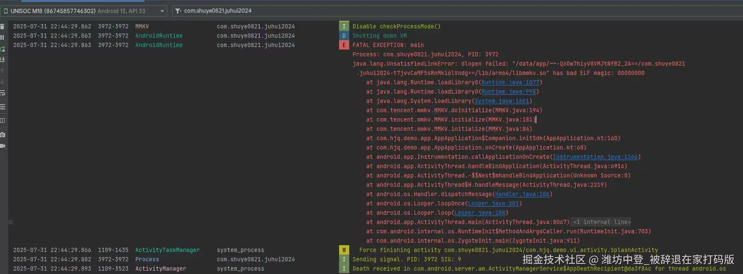Screen dimensions: 743x274
Task: Open Runtime.java:1077 link
Action: pyautogui.click(x=510, y=82)
